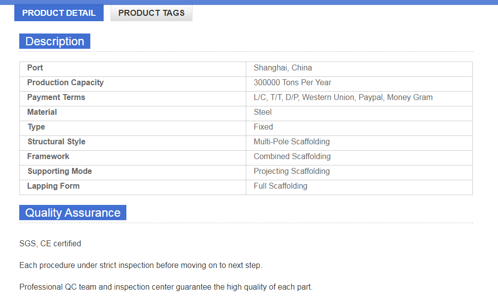This screenshot has width=498, height=298.
Task: Click the Combined Scaffolding value
Action: (x=292, y=157)
